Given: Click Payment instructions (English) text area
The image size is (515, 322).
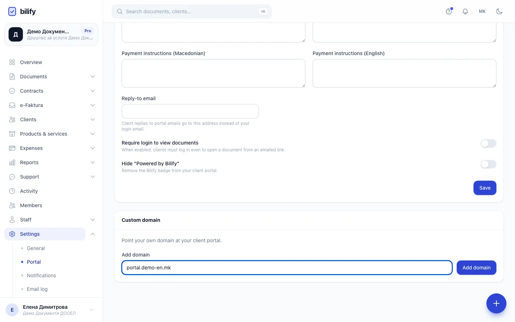Looking at the screenshot, I should pos(404,73).
